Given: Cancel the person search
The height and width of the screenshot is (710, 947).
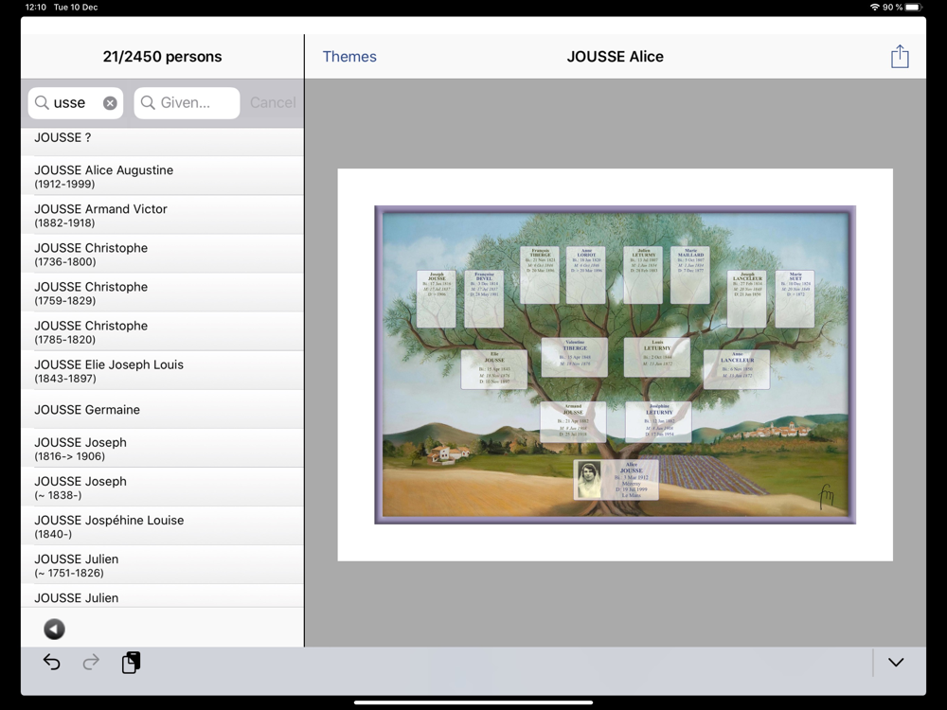Looking at the screenshot, I should [272, 103].
